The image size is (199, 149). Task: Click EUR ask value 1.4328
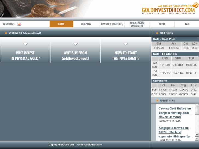[x=173, y=90]
